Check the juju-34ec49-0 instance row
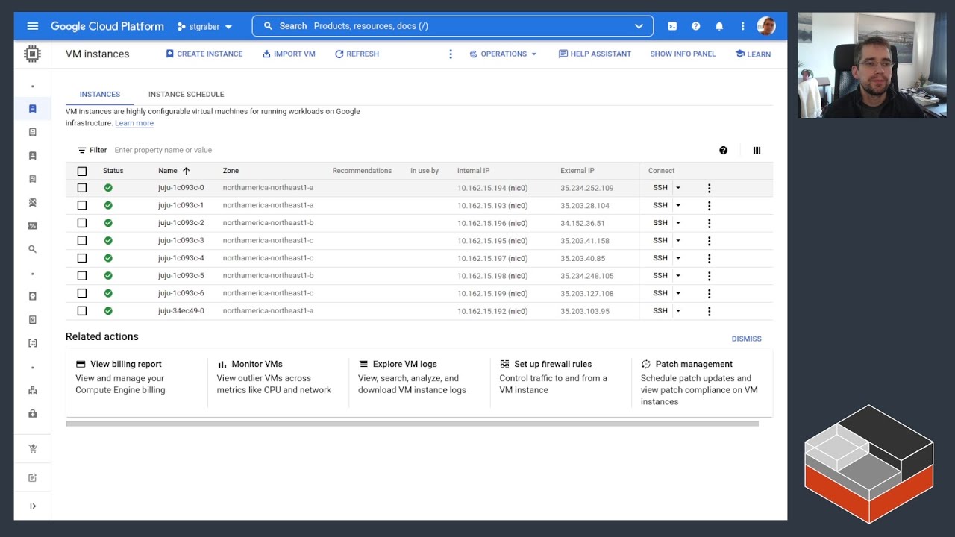 [x=82, y=311]
